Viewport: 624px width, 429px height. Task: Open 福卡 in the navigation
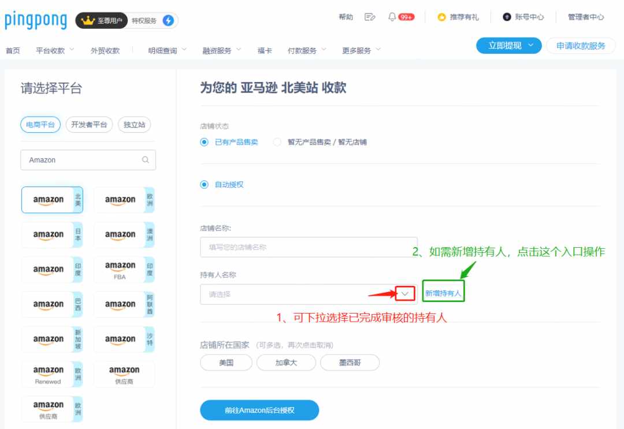[265, 50]
